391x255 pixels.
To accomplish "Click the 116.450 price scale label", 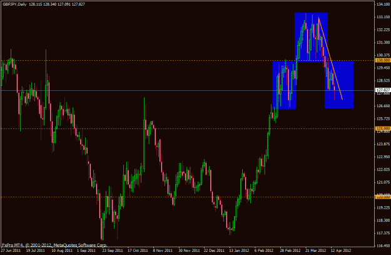I will [x=383, y=246].
